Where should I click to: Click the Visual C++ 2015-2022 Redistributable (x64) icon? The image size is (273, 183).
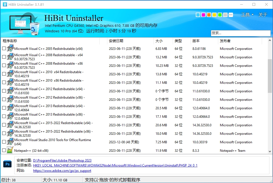pos(10,125)
